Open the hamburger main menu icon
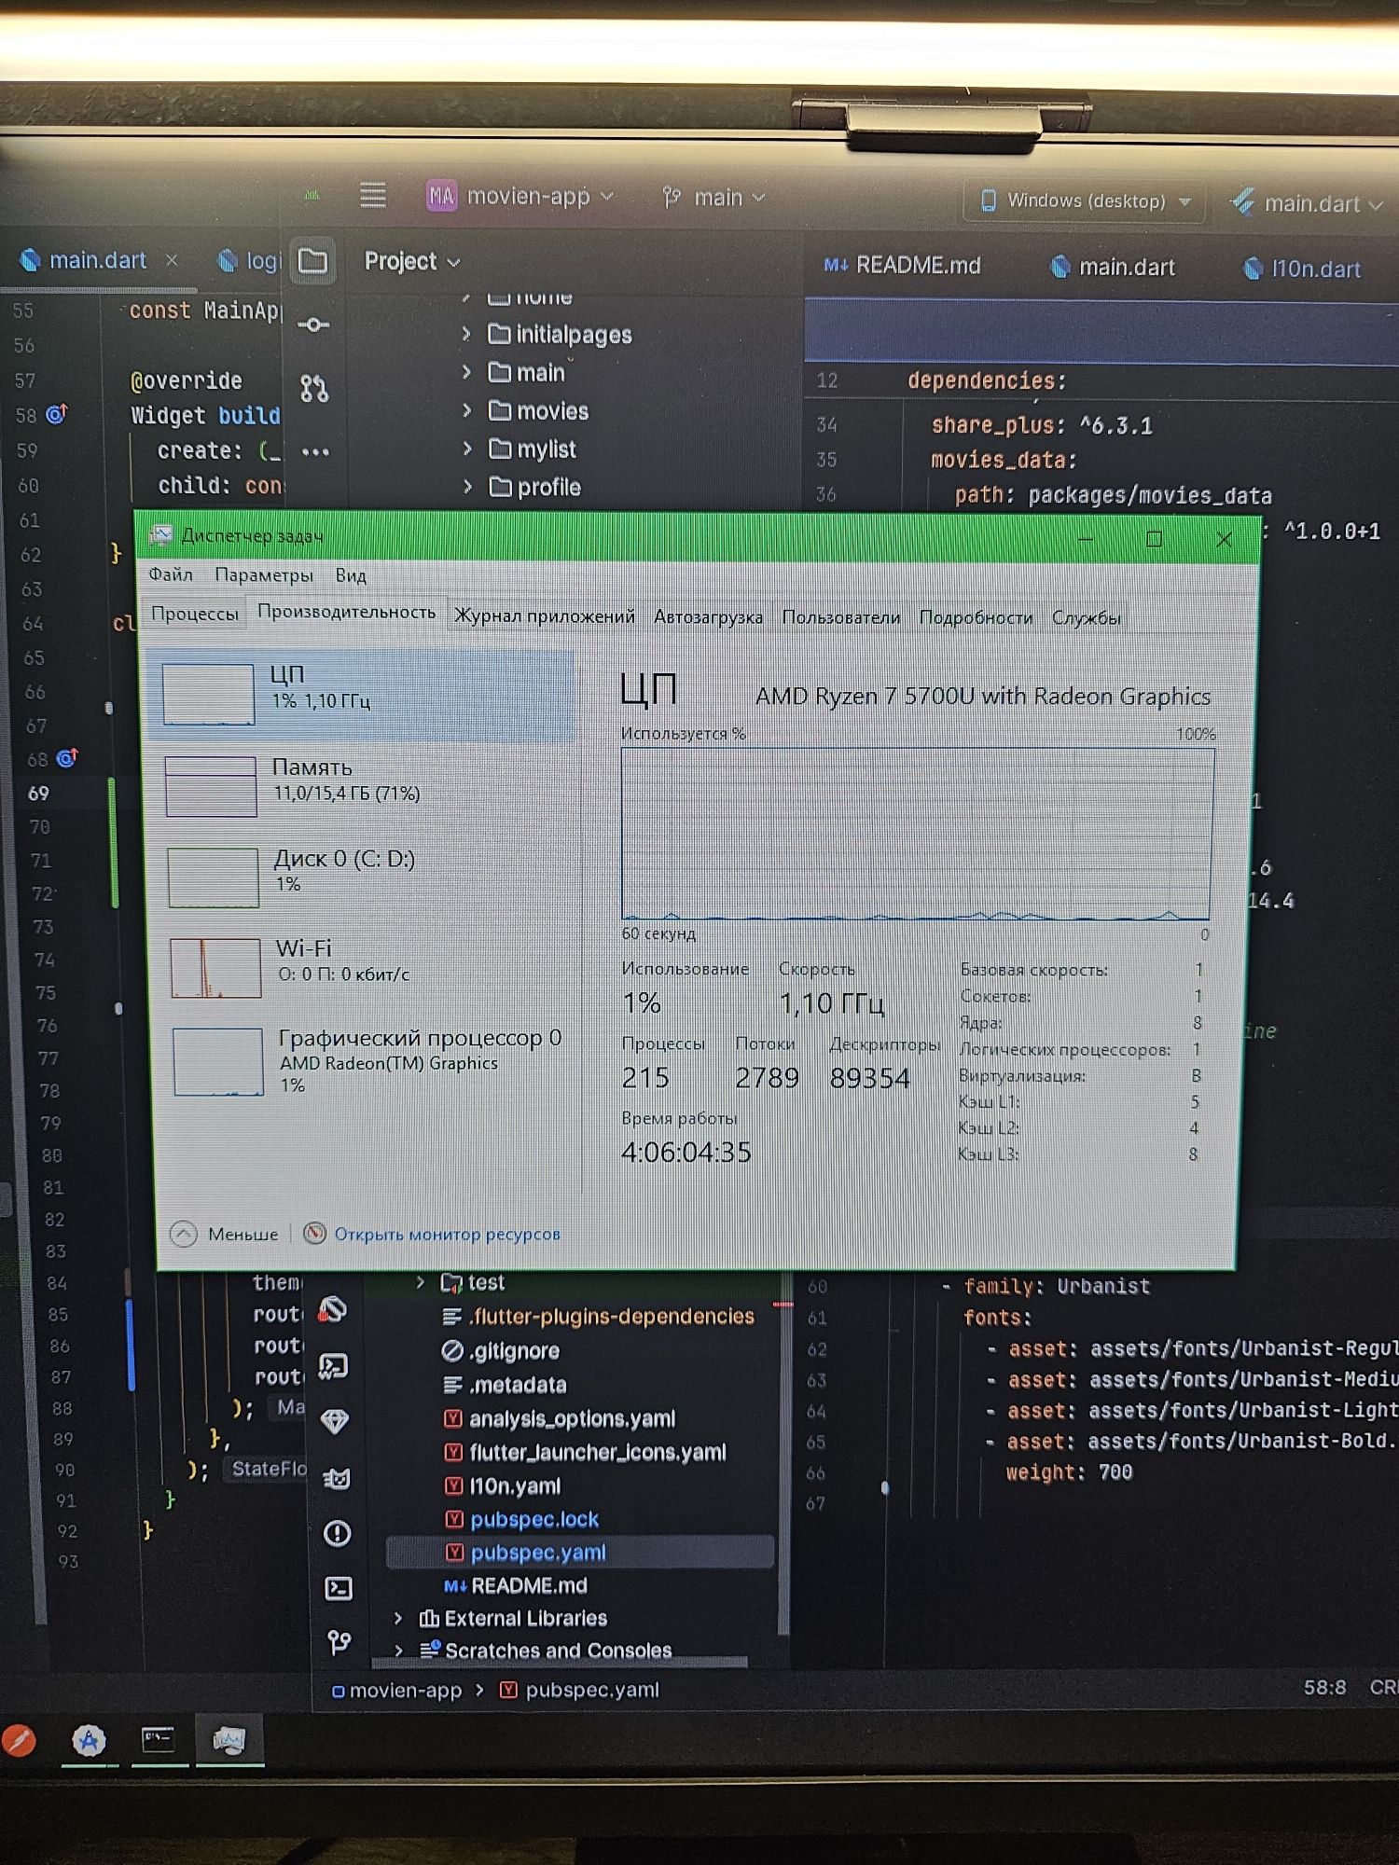 pos(373,195)
